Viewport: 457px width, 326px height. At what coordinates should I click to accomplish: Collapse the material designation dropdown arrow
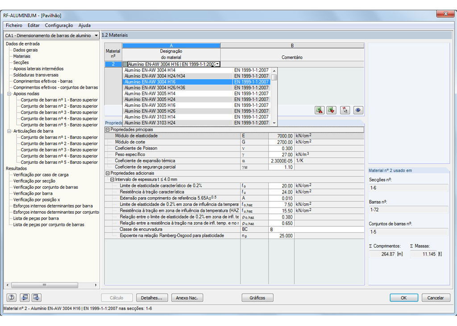pyautogui.click(x=217, y=64)
